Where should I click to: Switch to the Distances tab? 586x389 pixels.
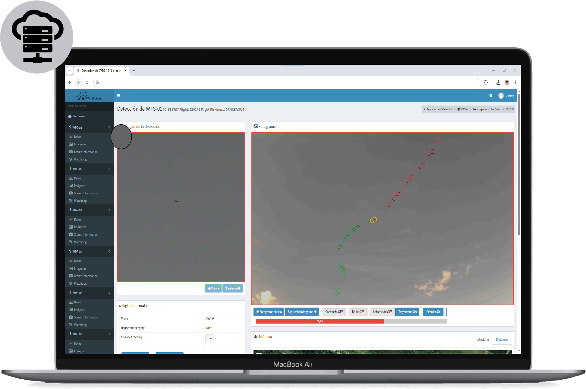(x=502, y=340)
